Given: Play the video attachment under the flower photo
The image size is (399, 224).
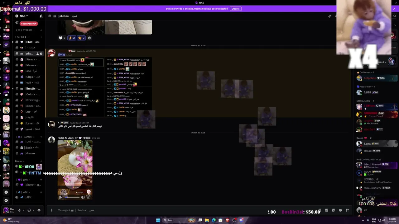Looking at the screenshot, I should point(60,197).
